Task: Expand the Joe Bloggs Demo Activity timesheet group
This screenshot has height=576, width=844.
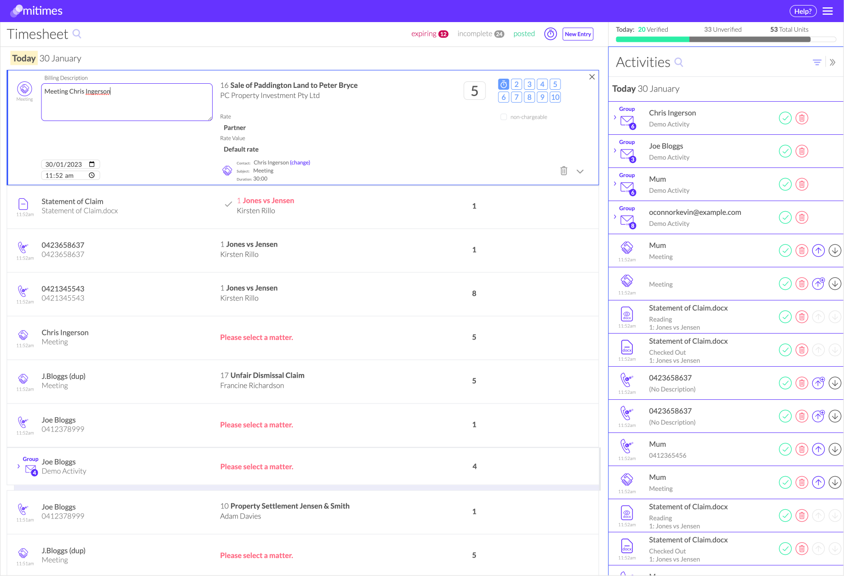Action: (18, 467)
